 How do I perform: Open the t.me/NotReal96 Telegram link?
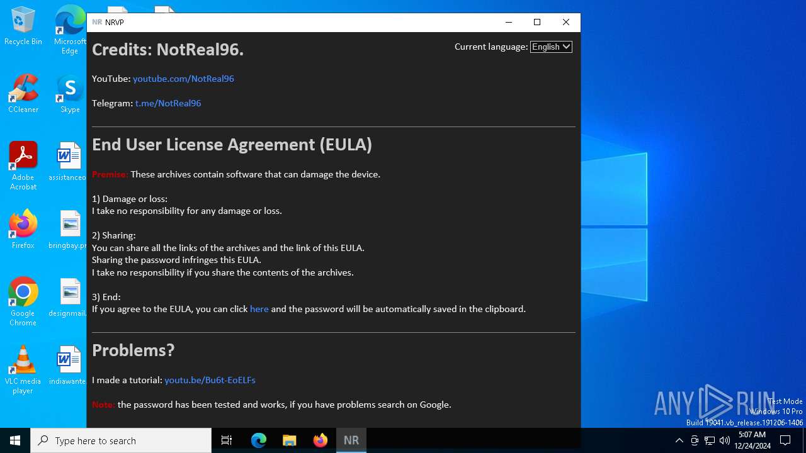tap(168, 103)
